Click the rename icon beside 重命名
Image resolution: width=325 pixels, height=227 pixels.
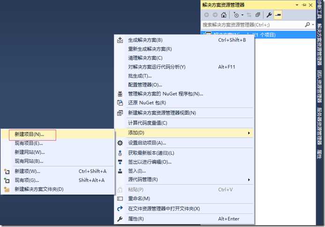[x=120, y=198]
